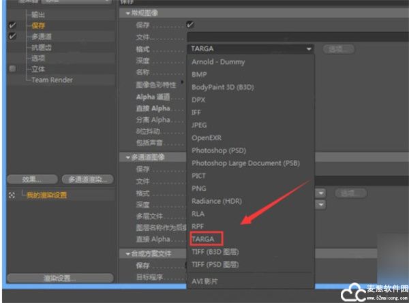Screen dimensions: 409x303
Task: Collapse the 多通道图像 section
Action: 123,157
